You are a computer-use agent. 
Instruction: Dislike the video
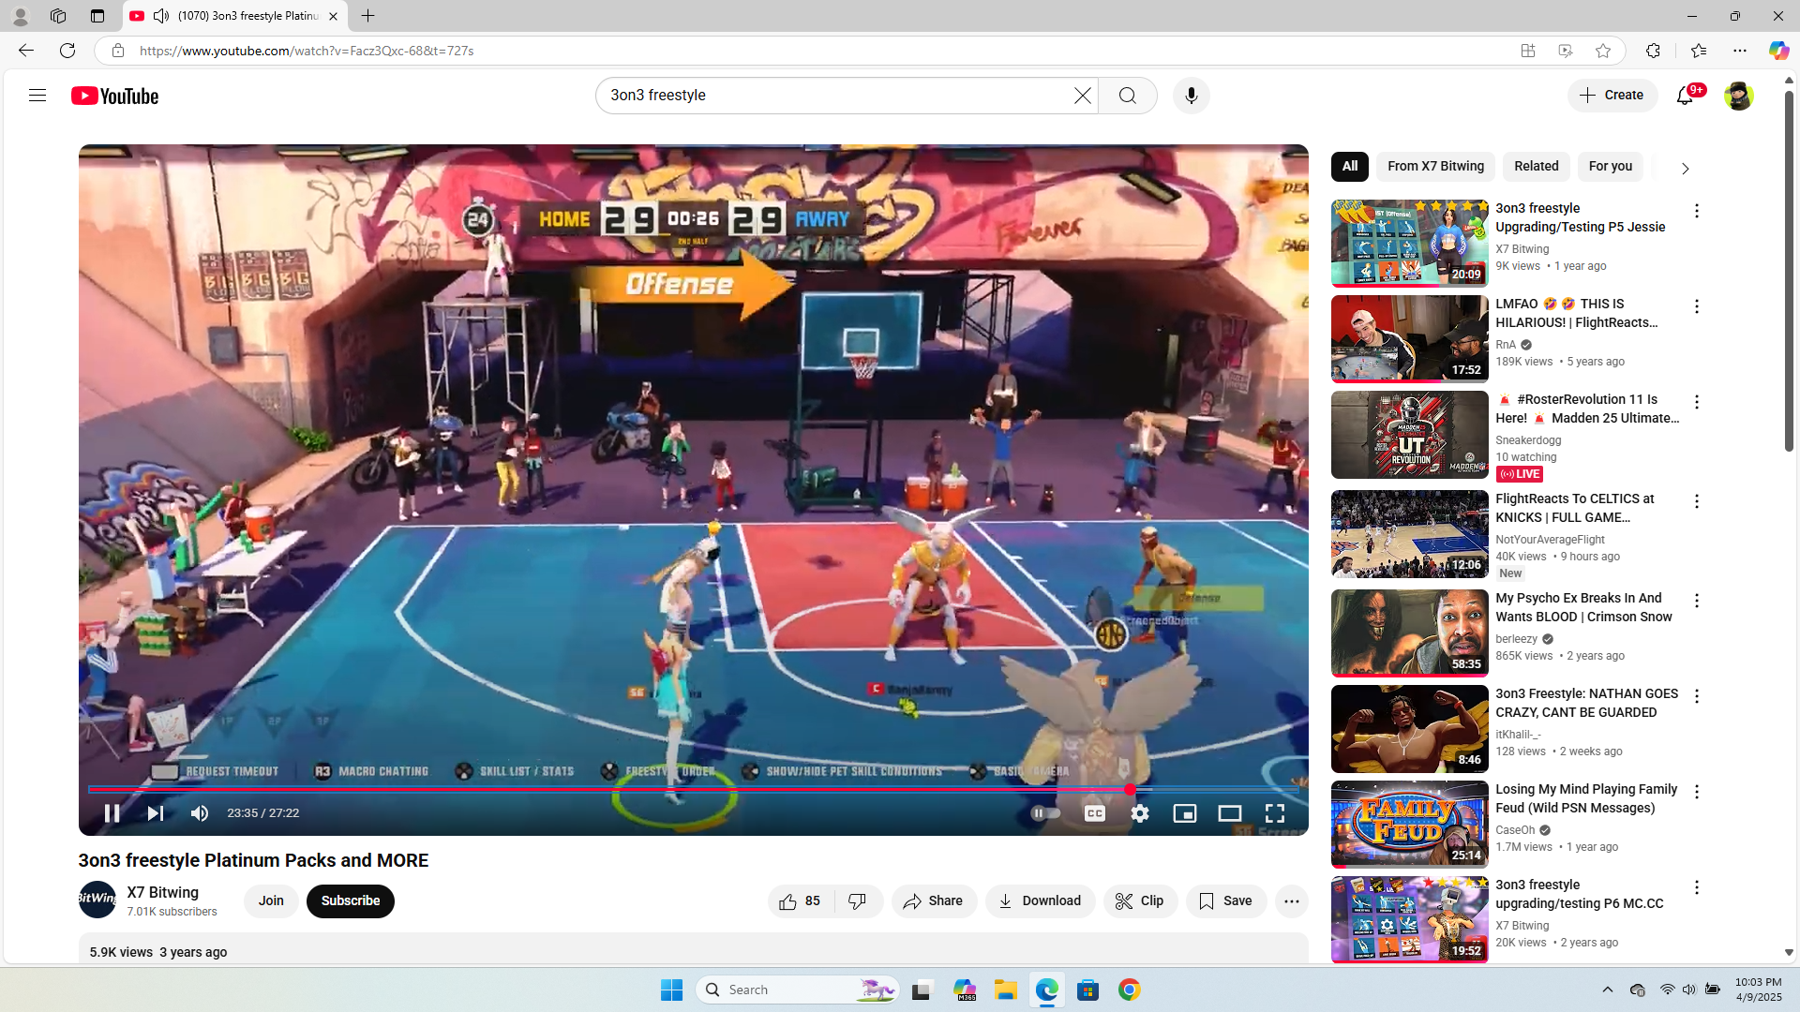(x=858, y=901)
